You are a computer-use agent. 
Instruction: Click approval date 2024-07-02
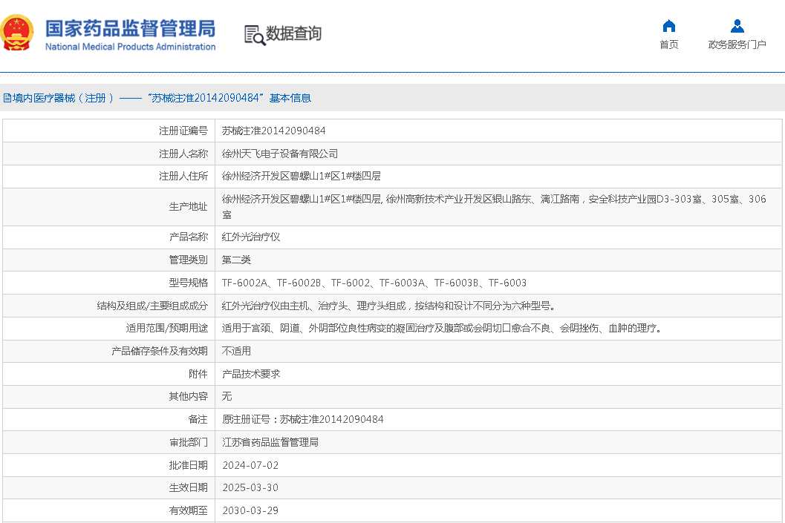(x=250, y=465)
